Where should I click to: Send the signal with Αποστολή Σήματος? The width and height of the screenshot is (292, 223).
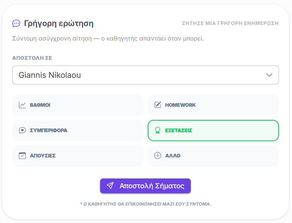[145, 186]
